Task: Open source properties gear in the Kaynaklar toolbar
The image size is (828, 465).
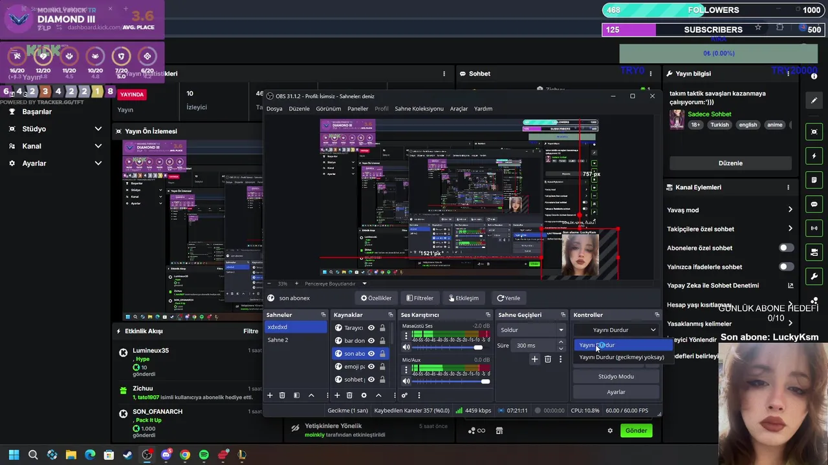Action: point(364,395)
